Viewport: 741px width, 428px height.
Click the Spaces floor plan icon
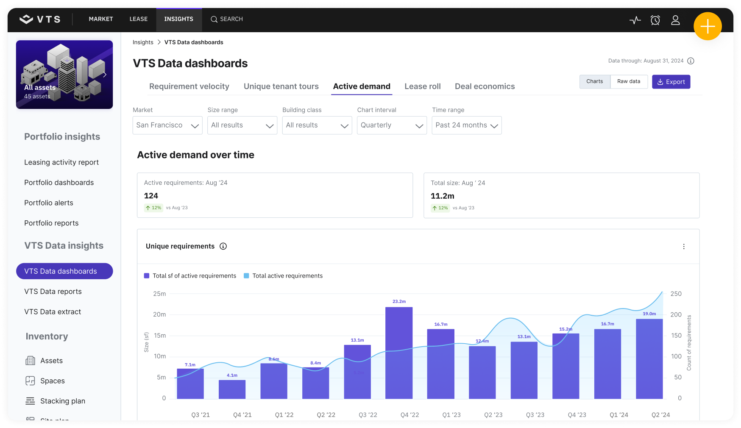point(31,381)
